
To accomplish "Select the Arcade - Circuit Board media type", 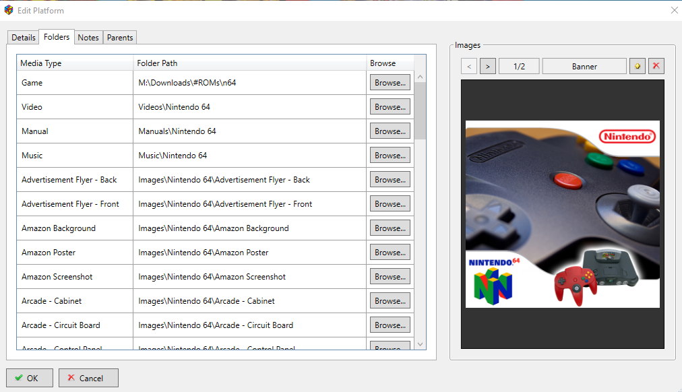I will pyautogui.click(x=75, y=325).
